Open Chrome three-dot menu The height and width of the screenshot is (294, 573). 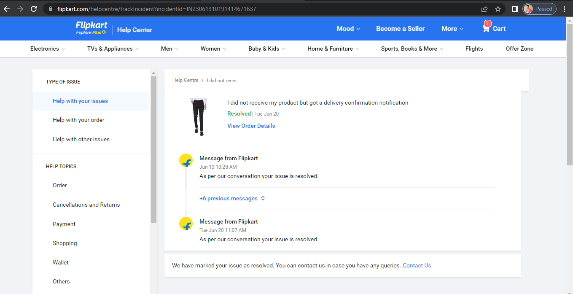tap(564, 9)
